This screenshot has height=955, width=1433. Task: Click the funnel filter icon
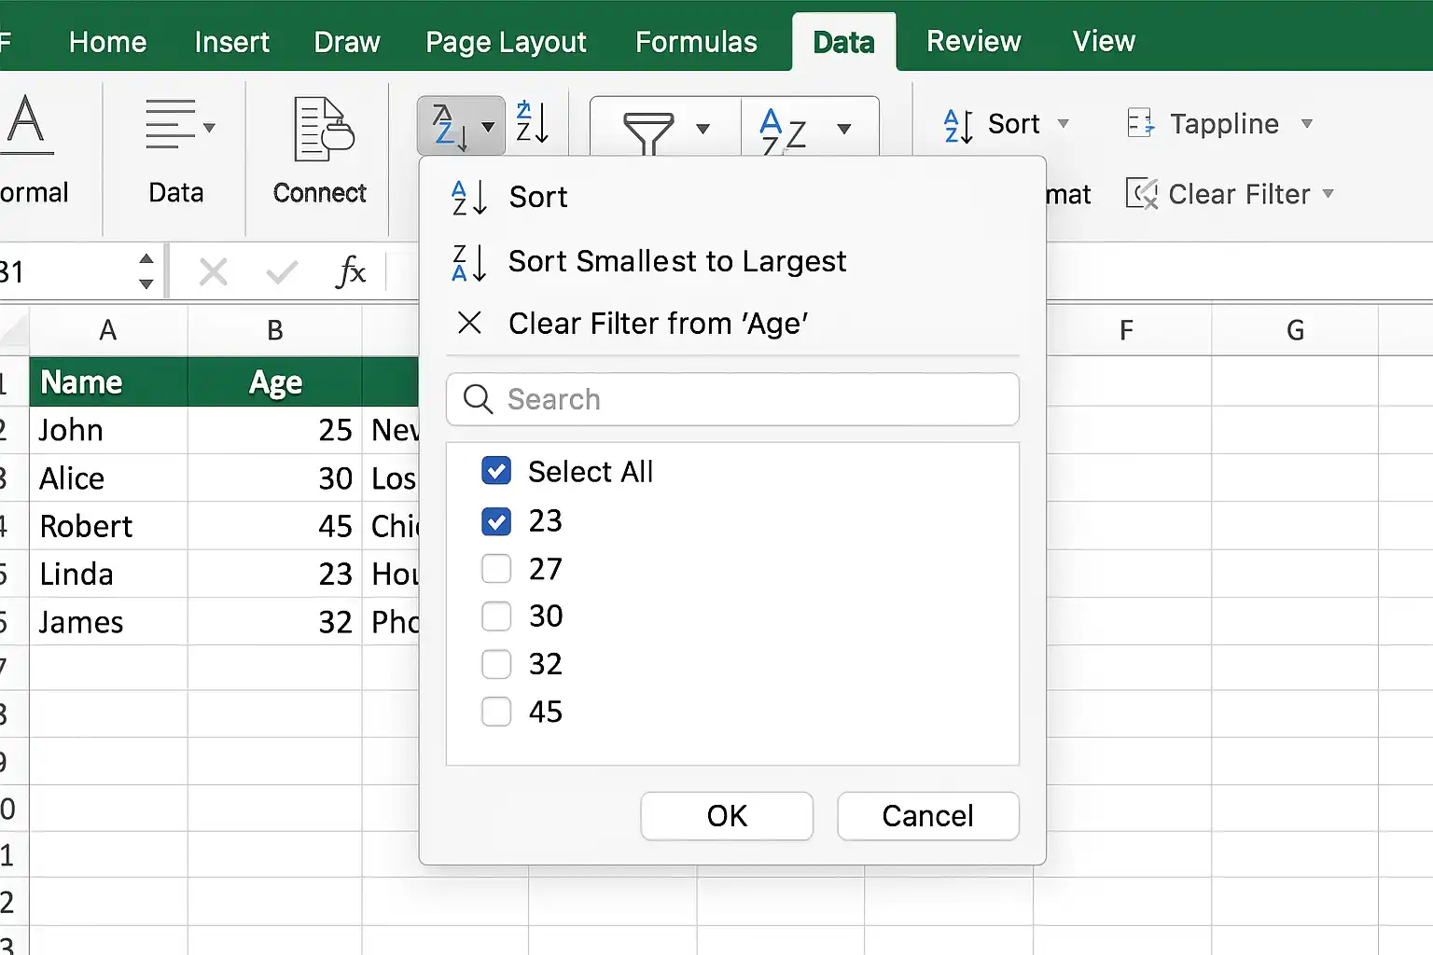tap(648, 131)
